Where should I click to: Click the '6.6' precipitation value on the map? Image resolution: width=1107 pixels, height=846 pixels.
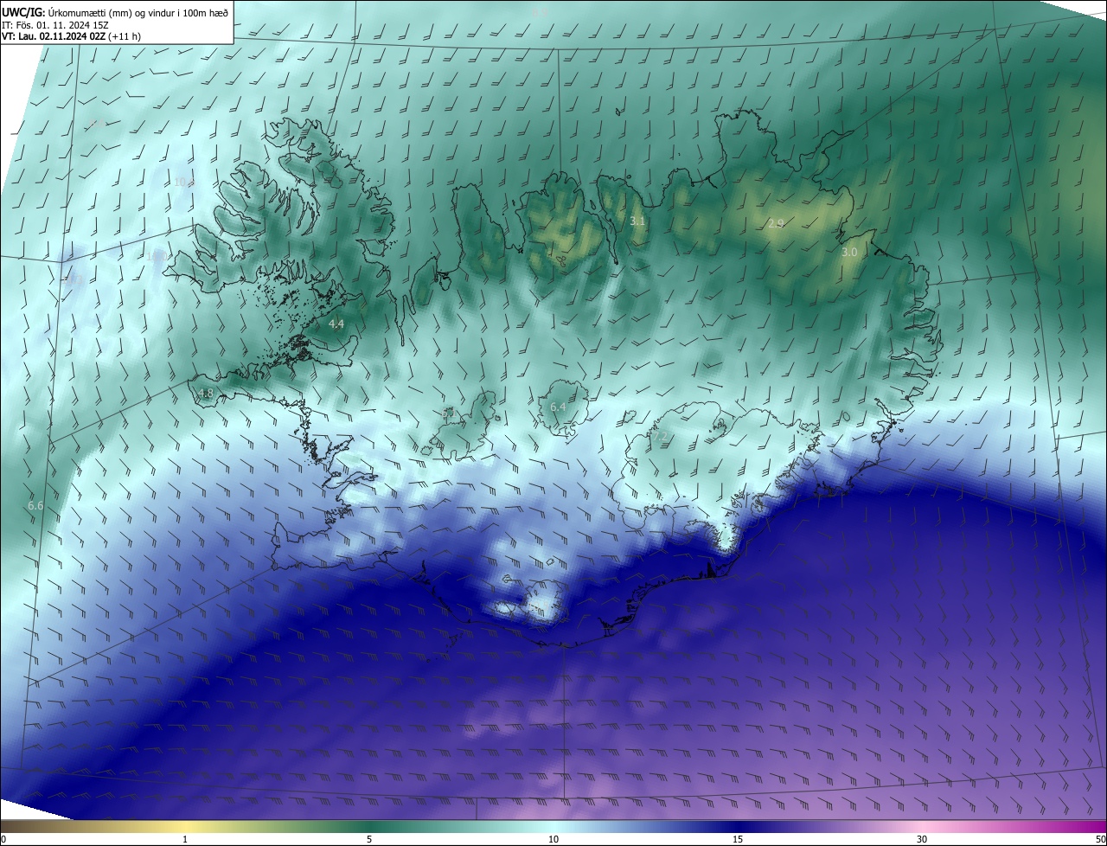click(x=35, y=505)
